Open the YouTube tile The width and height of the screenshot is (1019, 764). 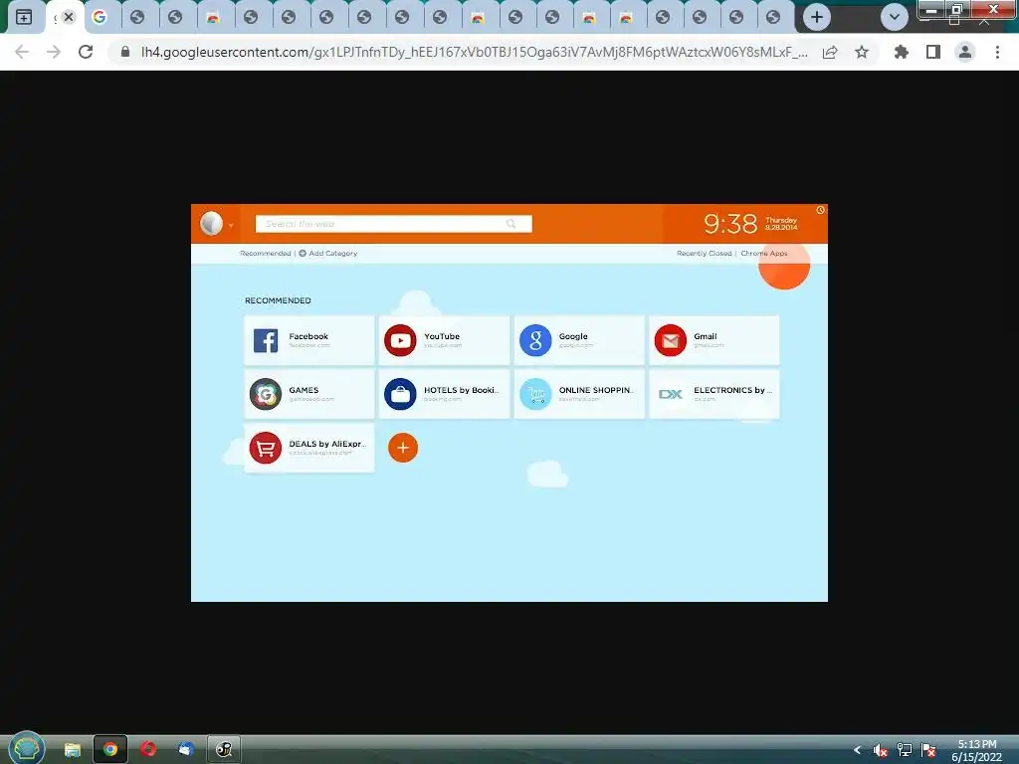445,340
